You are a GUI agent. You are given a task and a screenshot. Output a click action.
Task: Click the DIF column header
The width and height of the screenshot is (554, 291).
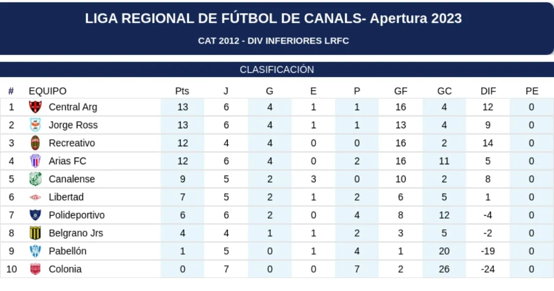488,91
